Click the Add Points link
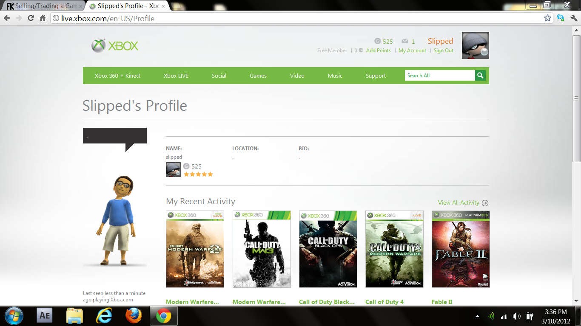 (x=379, y=51)
